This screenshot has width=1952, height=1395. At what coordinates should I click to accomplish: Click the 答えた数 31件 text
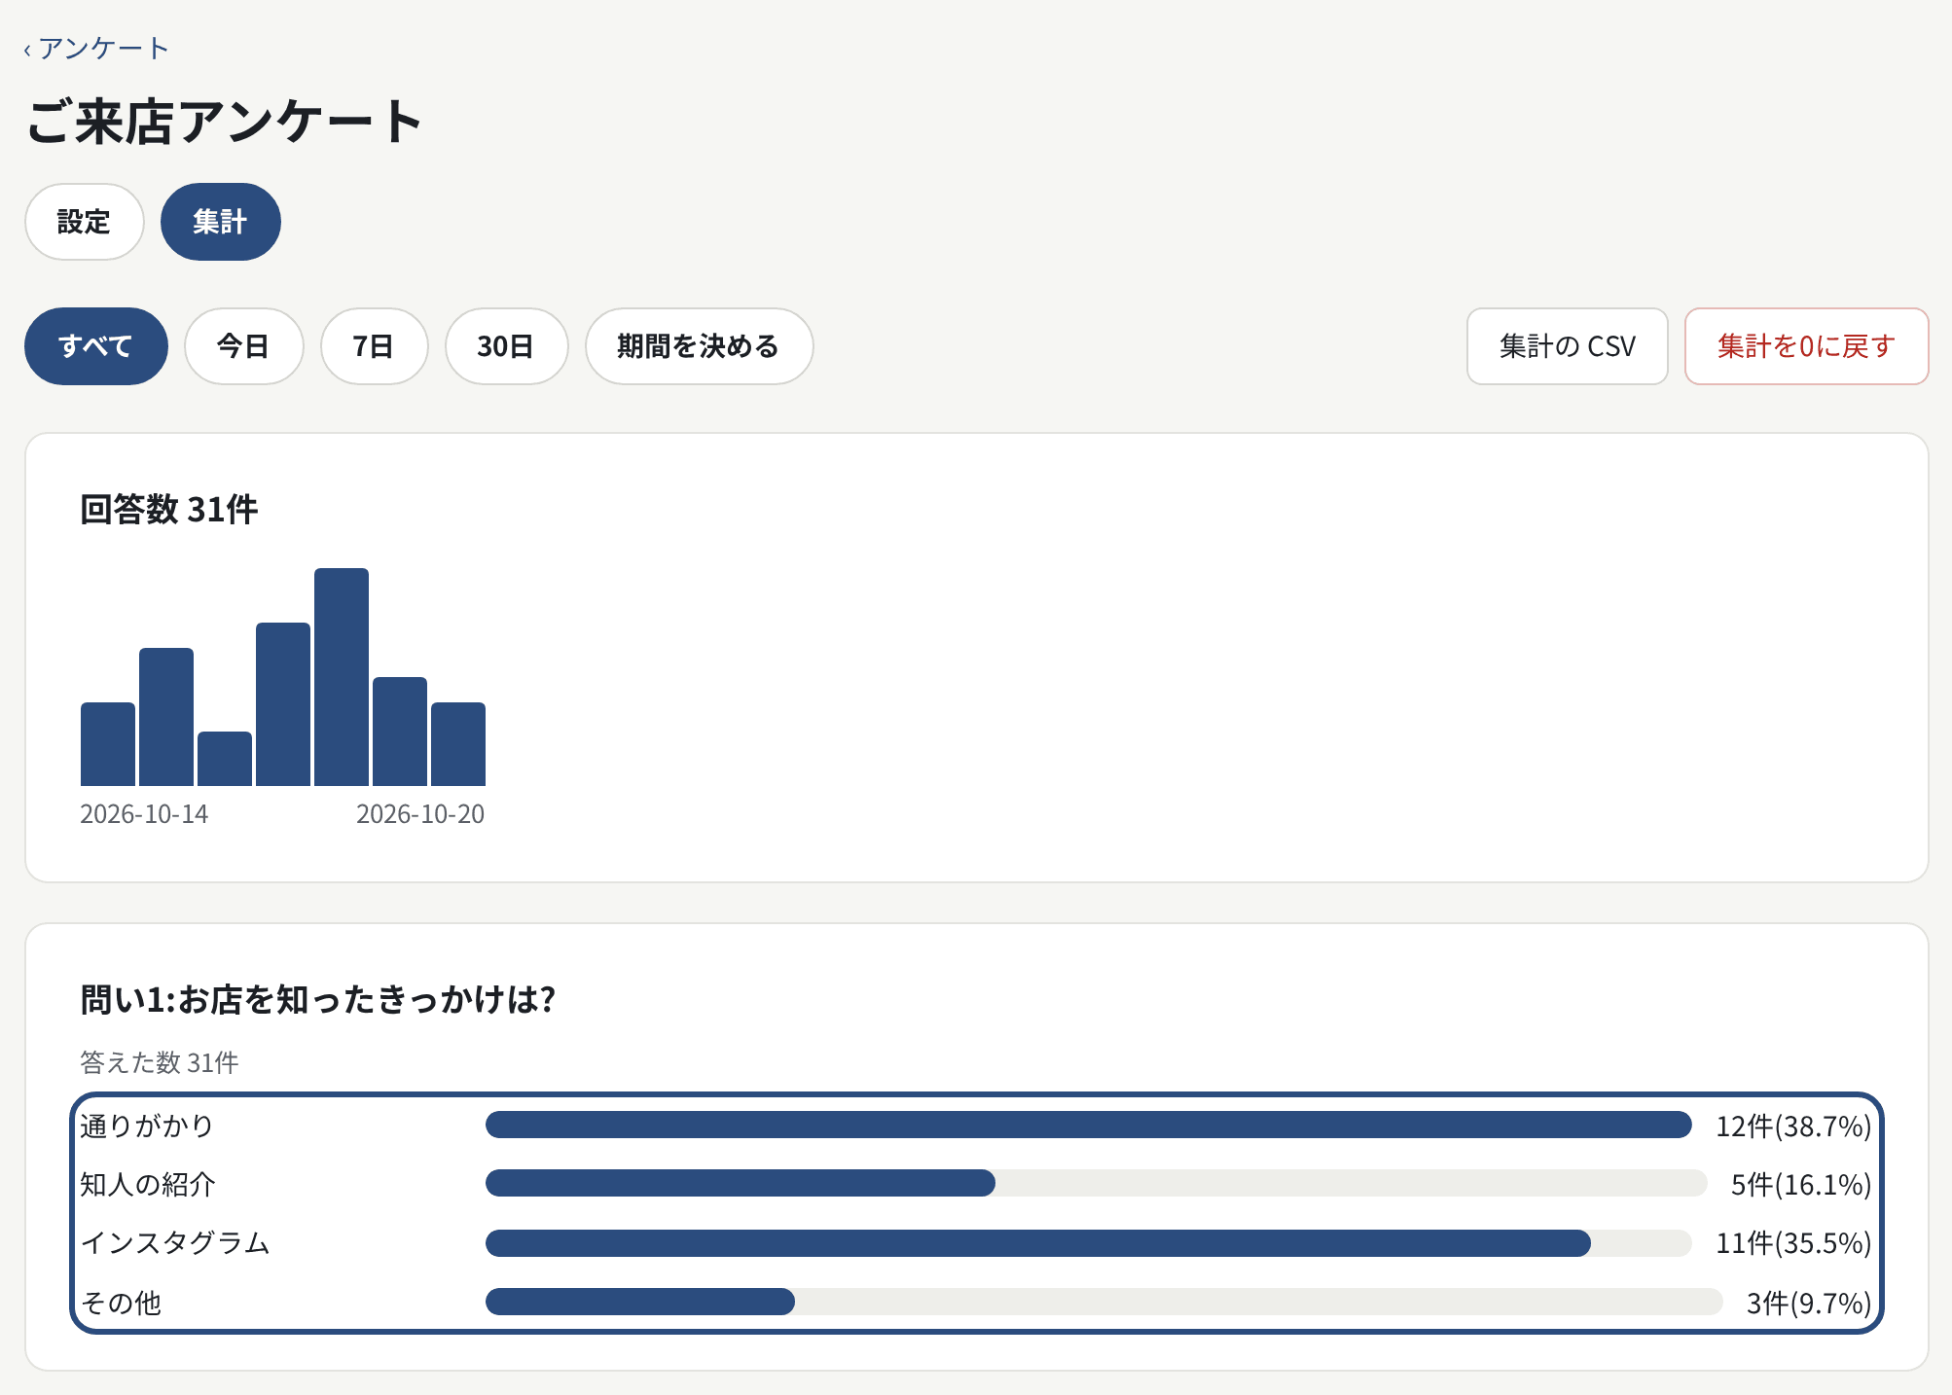coord(160,1062)
